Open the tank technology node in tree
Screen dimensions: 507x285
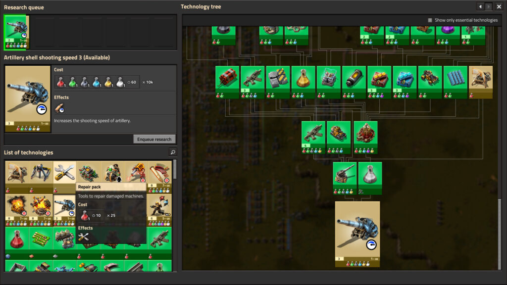(339, 135)
